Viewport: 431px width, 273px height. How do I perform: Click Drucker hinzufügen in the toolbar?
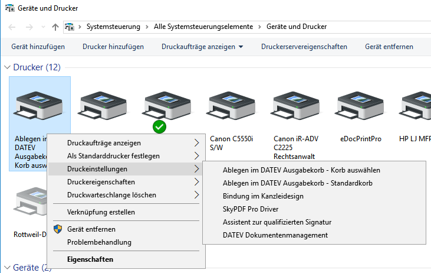coord(113,47)
